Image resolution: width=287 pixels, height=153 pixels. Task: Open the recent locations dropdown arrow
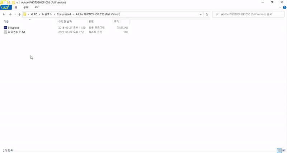[15, 14]
